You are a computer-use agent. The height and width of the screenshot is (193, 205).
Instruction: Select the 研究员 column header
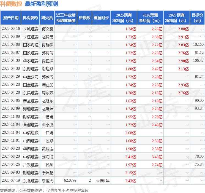click(x=47, y=18)
